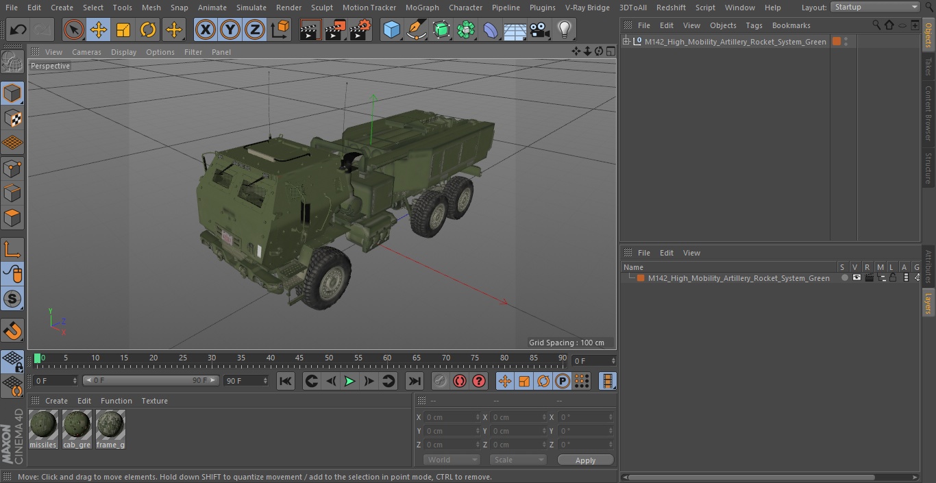This screenshot has height=483, width=936.
Task: Expand the M142 object tree node
Action: coord(626,42)
